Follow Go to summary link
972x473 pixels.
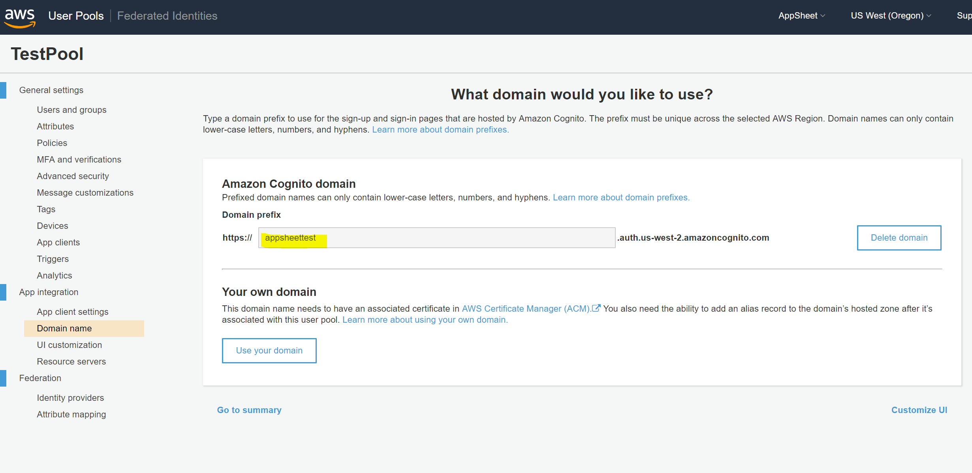(x=249, y=410)
